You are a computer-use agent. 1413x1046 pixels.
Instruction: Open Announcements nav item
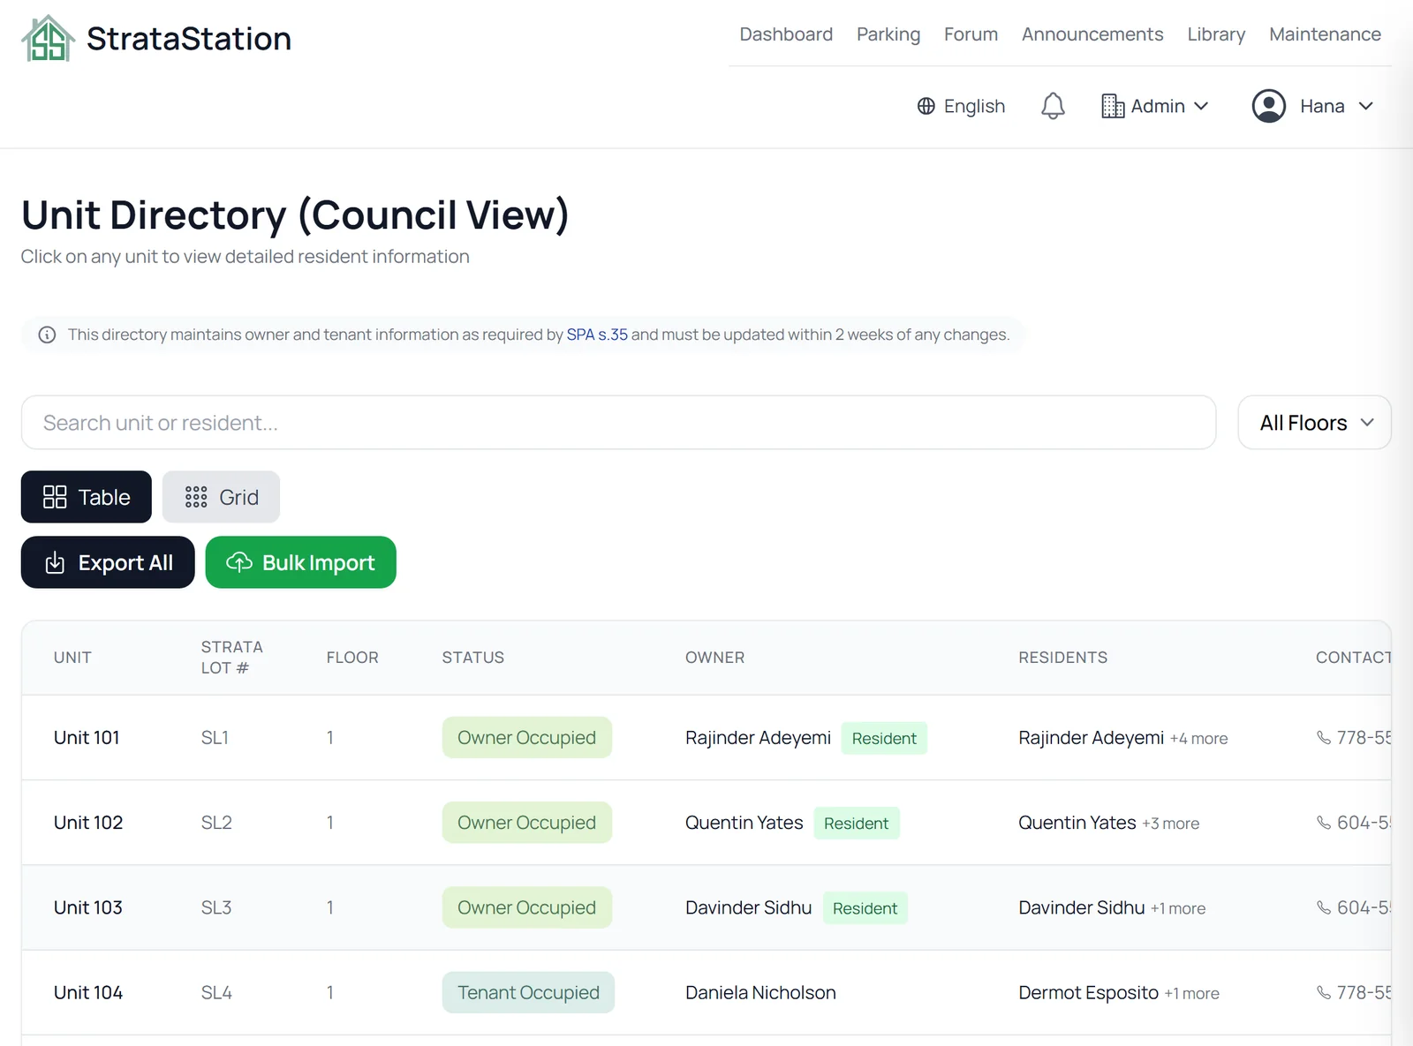1092,34
